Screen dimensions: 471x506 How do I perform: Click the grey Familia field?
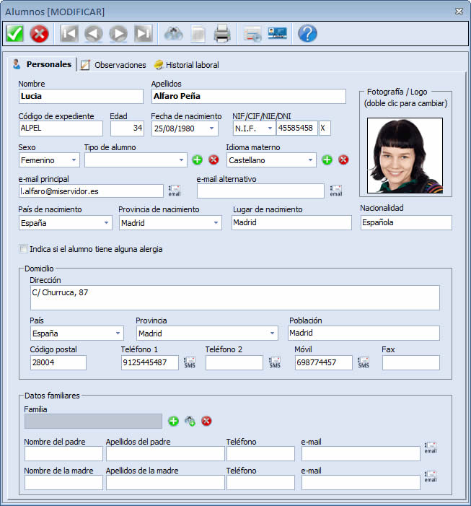click(x=93, y=421)
